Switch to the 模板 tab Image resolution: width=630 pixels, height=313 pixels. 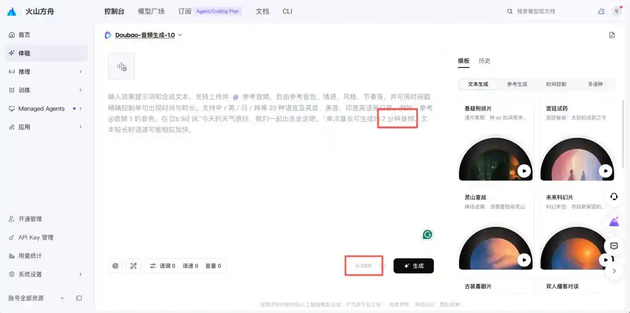[x=464, y=61]
